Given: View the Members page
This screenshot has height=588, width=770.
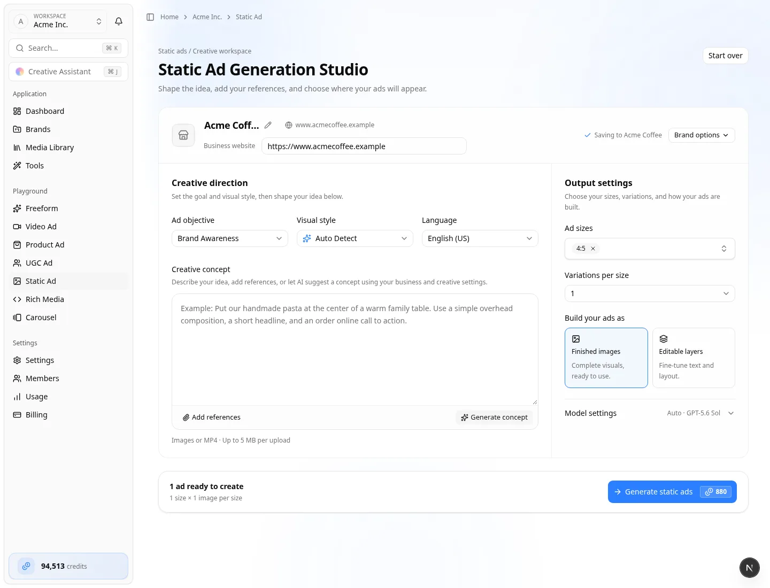Looking at the screenshot, I should point(68,378).
